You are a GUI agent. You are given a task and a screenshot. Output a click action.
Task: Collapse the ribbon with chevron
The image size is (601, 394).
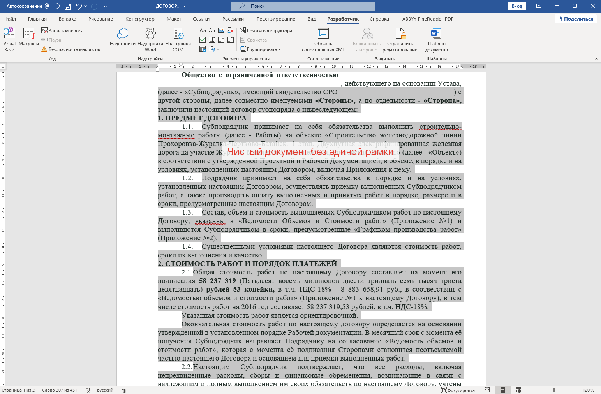tap(596, 59)
